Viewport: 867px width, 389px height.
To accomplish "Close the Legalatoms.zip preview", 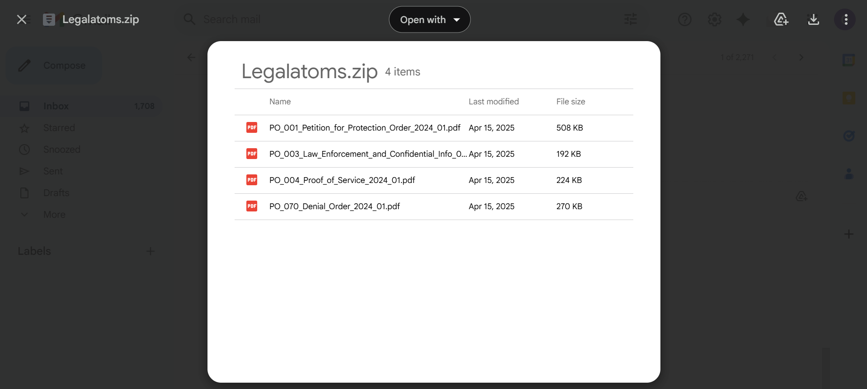I will (22, 19).
